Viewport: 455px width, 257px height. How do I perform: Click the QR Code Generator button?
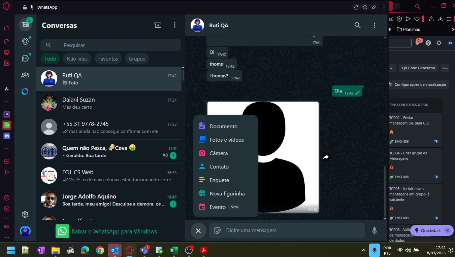click(419, 68)
